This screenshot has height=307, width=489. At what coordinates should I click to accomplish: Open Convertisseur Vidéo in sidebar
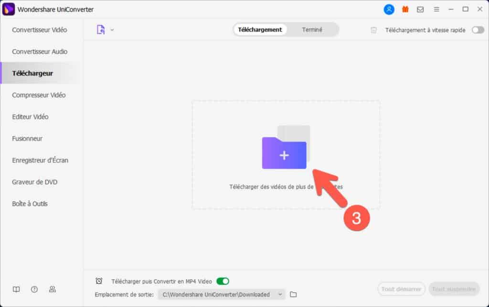pyautogui.click(x=40, y=30)
